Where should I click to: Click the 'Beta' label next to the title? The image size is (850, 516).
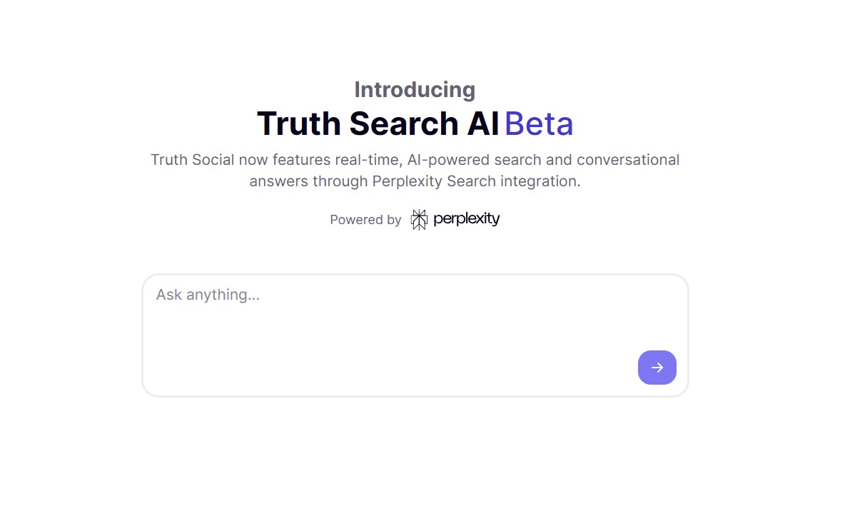tap(540, 123)
